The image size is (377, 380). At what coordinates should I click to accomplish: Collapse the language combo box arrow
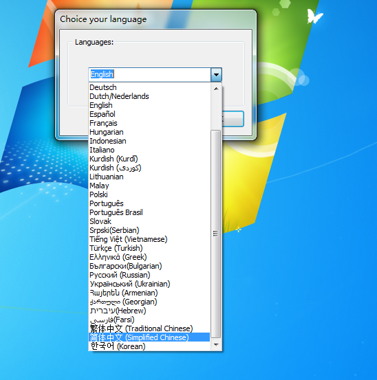pos(216,74)
